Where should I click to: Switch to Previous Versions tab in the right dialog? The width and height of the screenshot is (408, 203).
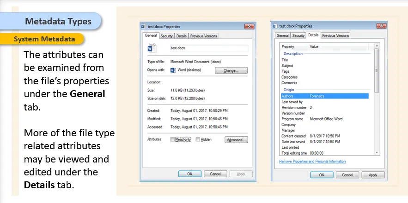pyautogui.click(x=335, y=35)
